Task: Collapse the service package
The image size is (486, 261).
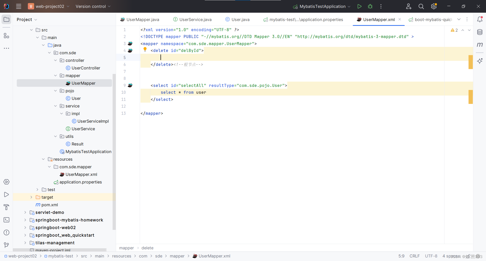Action: [x=55, y=106]
